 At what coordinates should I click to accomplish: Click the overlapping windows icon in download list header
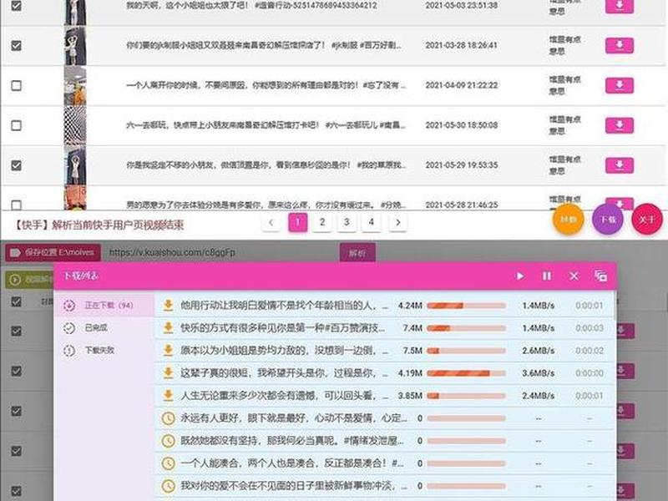pyautogui.click(x=600, y=276)
